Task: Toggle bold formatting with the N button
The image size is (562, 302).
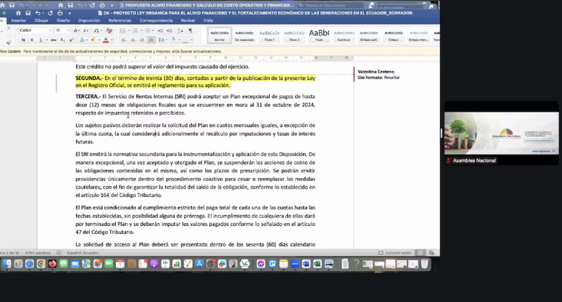Action: pos(23,40)
